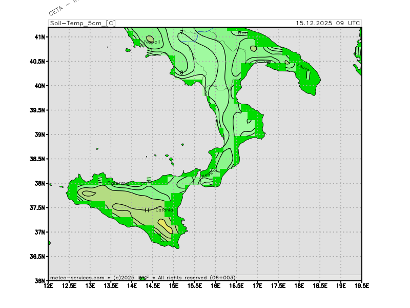
Task: Click the 12E longitude axis label
Action: click(x=49, y=285)
